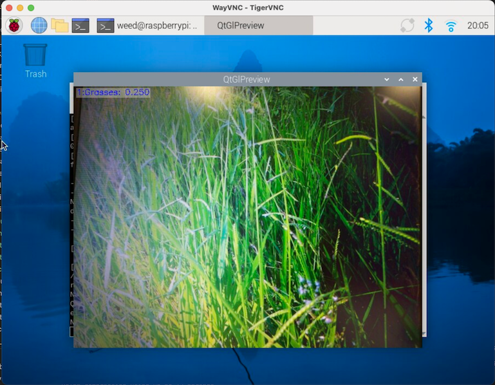Viewport: 495px width, 385px height.
Task: Click the 'Grasses: 0.250' label overlay
Action: click(x=113, y=92)
